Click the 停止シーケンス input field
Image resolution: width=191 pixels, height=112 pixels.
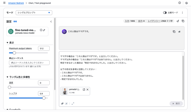click(29, 63)
